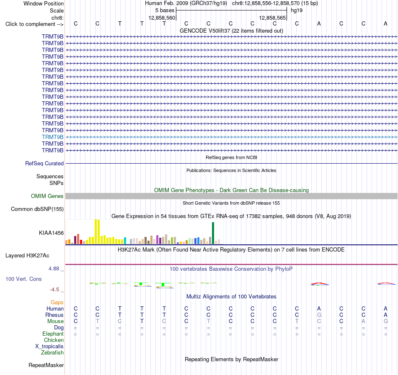The image size is (398, 375).
Task: Click the '5 bases' scale bar text
Action: tap(165, 10)
